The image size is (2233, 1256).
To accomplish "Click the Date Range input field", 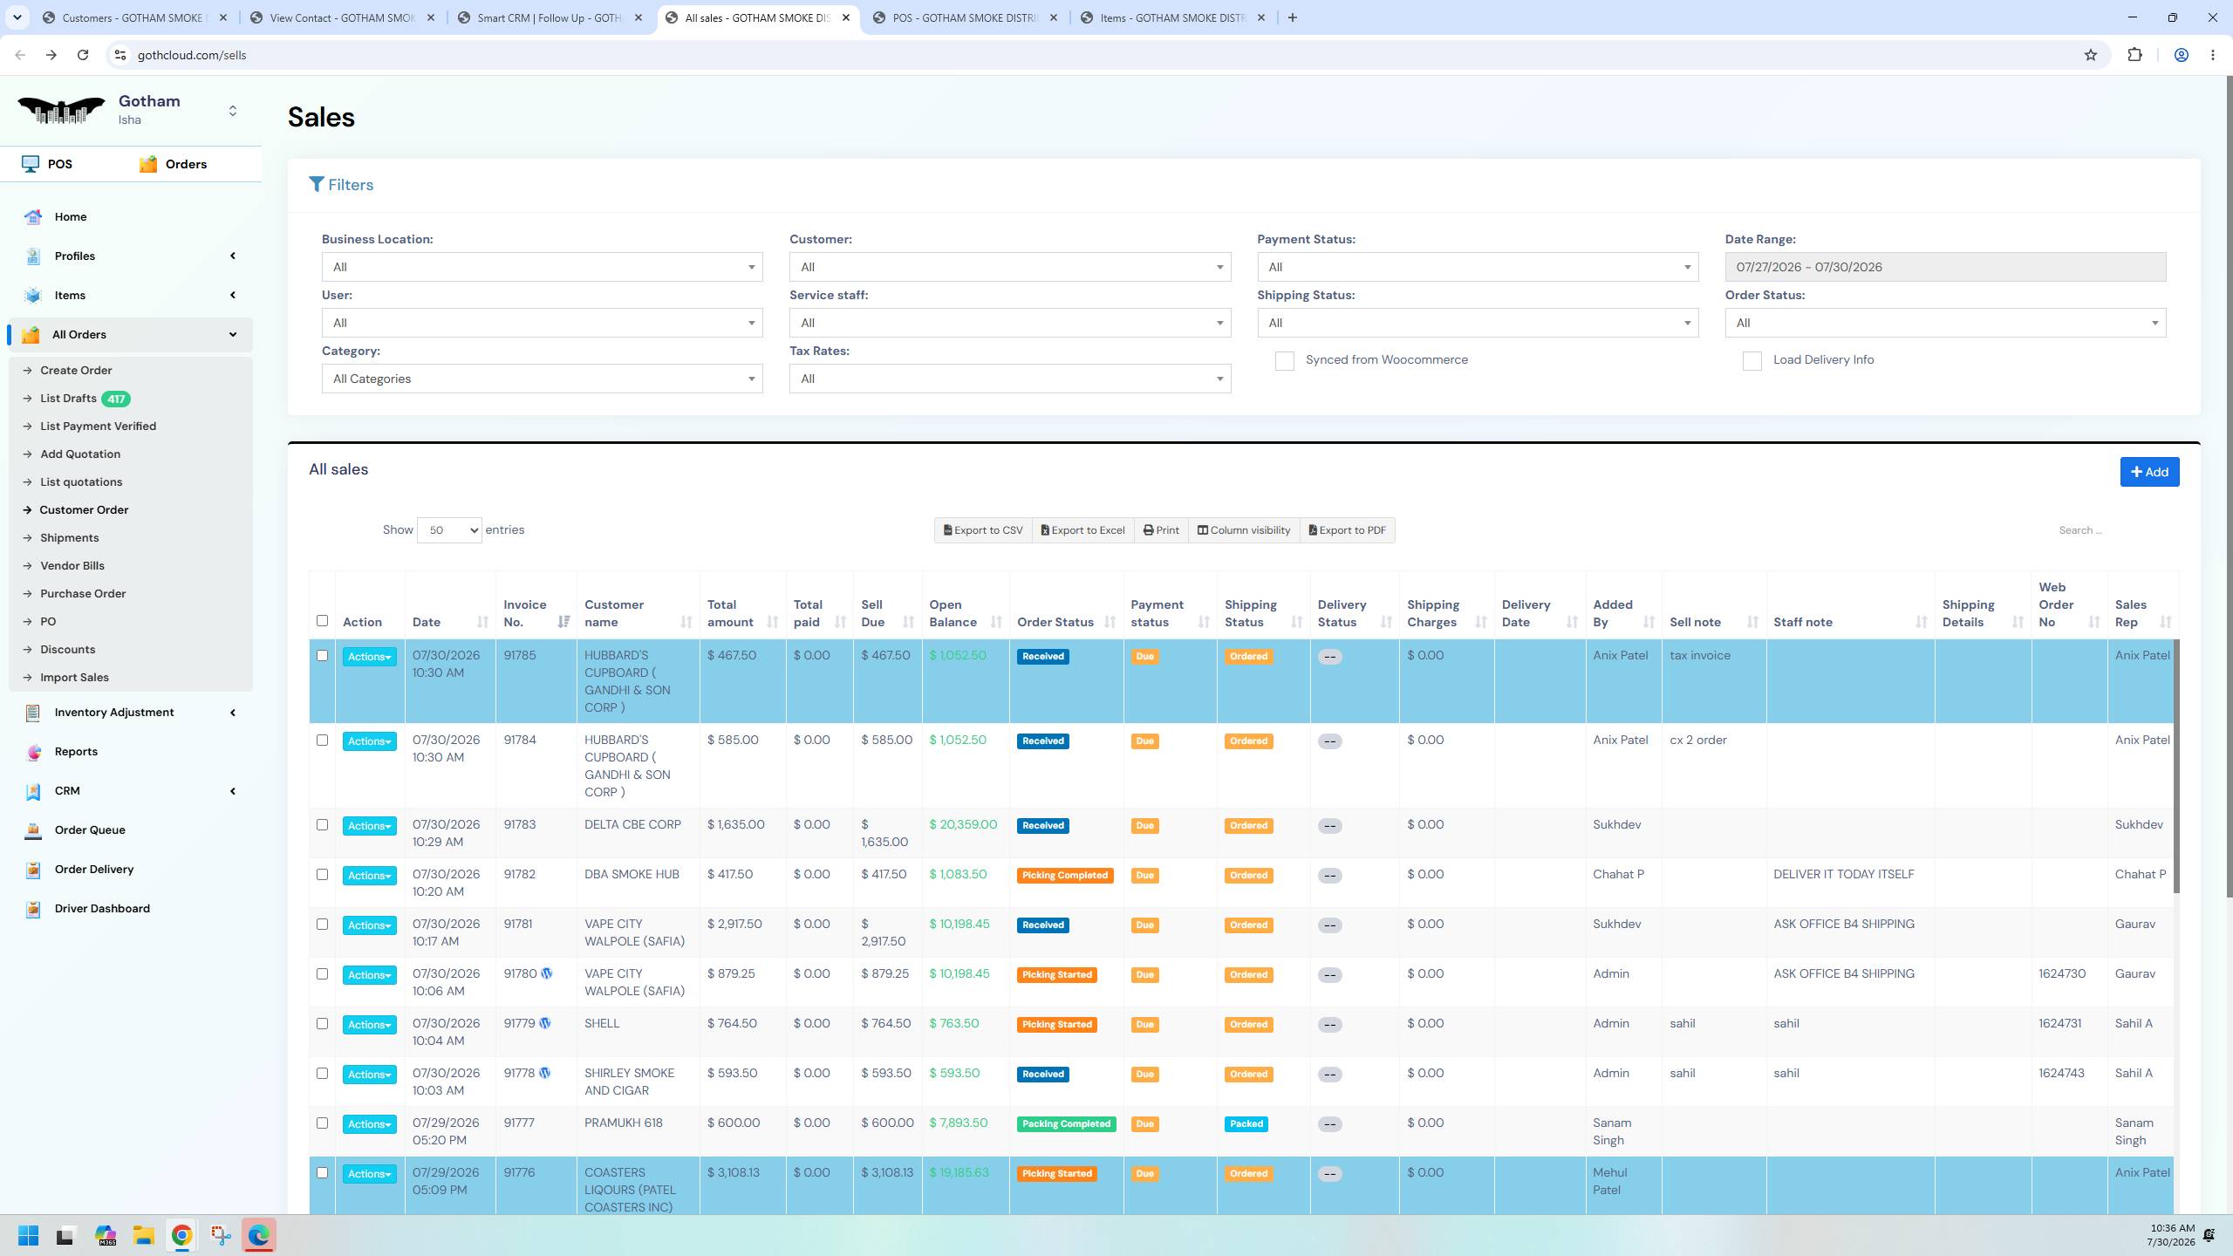I will coord(1945,267).
